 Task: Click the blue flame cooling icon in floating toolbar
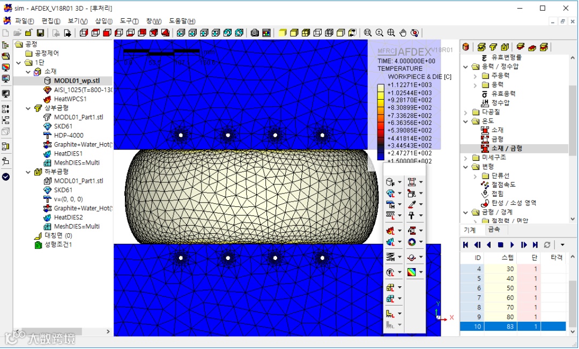[390, 242]
